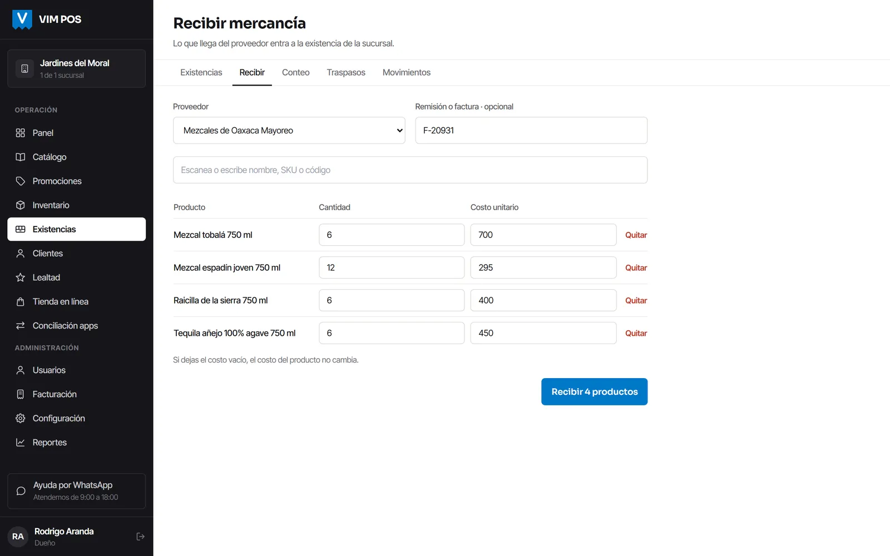Click the Lealtad star icon

point(21,277)
